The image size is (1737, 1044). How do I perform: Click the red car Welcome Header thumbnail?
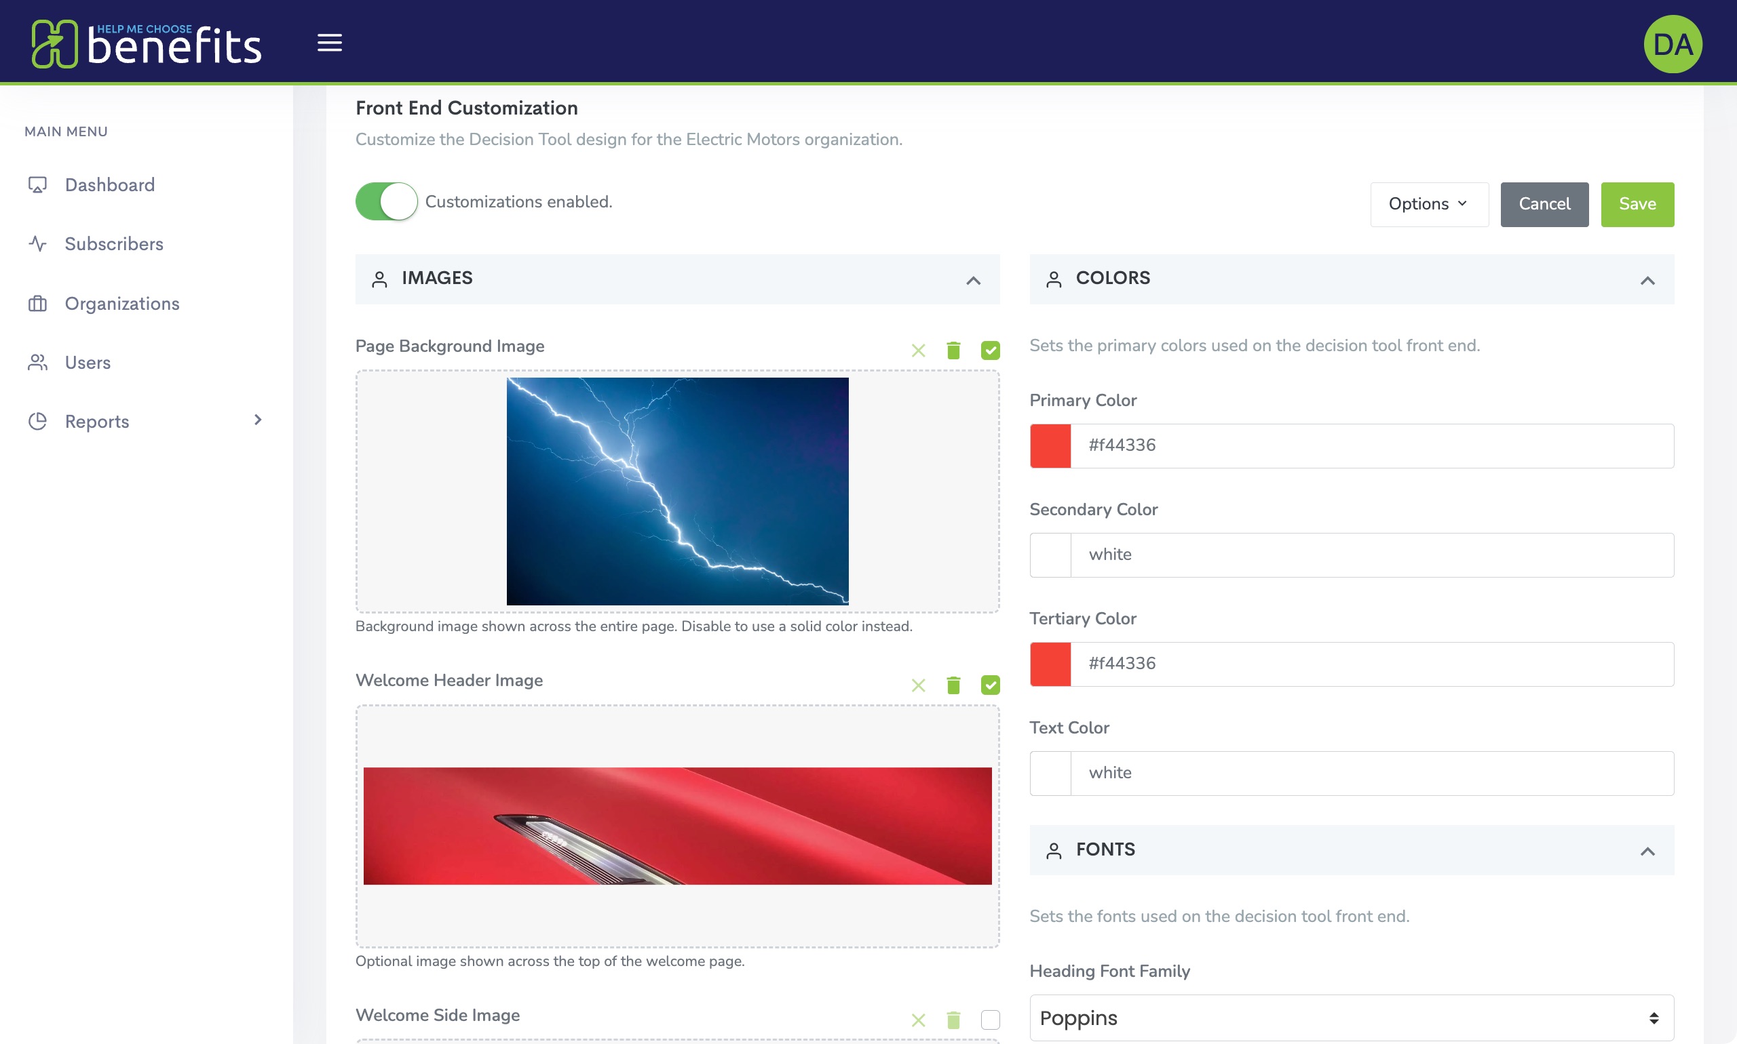point(677,826)
